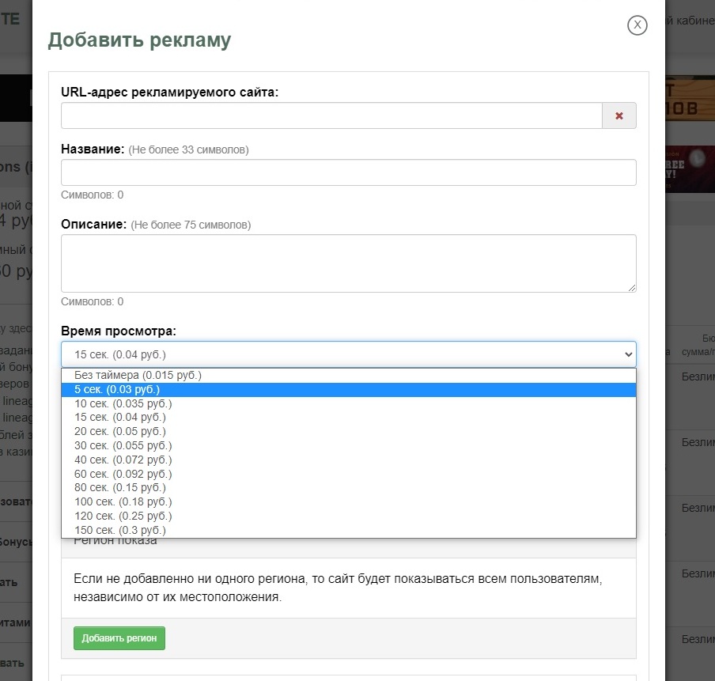The width and height of the screenshot is (715, 681).
Task: Close the Добавить рекламу dialog
Action: [637, 25]
